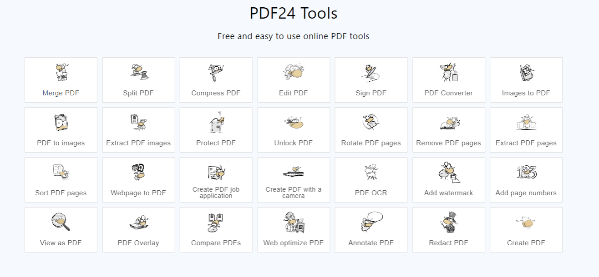599x277 pixels.
Task: Click the Rotate PDF pages label
Action: pyautogui.click(x=371, y=143)
